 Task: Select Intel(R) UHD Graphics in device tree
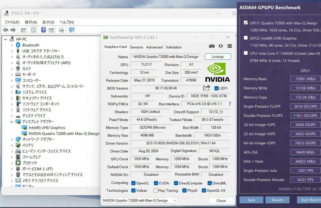pos(47,128)
